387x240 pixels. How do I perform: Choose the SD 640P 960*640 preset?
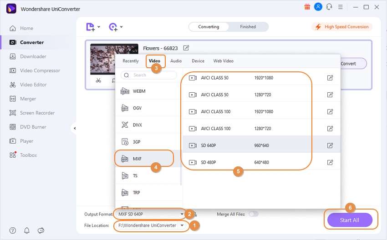[x=261, y=145]
